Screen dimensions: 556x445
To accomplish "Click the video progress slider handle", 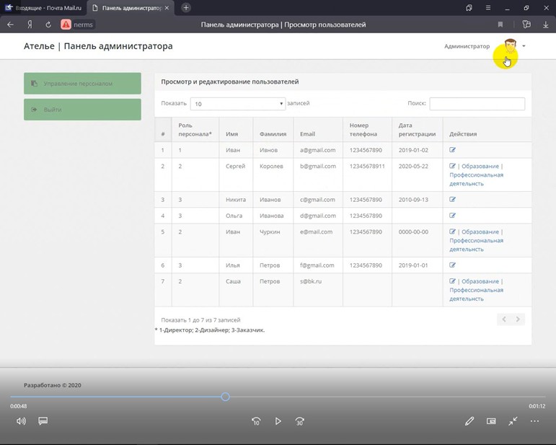I will click(225, 397).
